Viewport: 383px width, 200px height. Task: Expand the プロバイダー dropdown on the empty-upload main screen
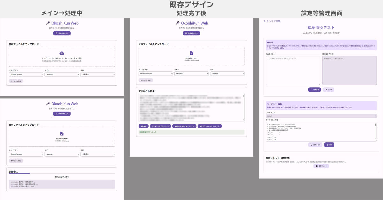click(26, 74)
